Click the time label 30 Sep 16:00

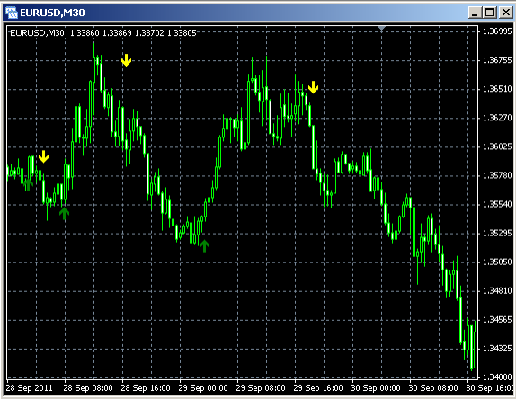(x=490, y=388)
